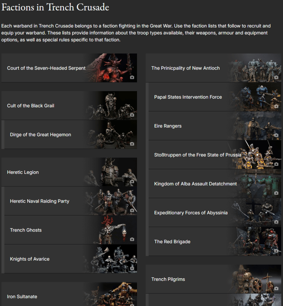Viewport: 283px width, 306px height.
Task: Click camera icon on Trench Ghosts card
Action: point(132,239)
